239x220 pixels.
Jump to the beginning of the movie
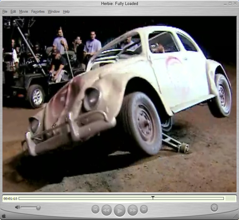pos(95,209)
